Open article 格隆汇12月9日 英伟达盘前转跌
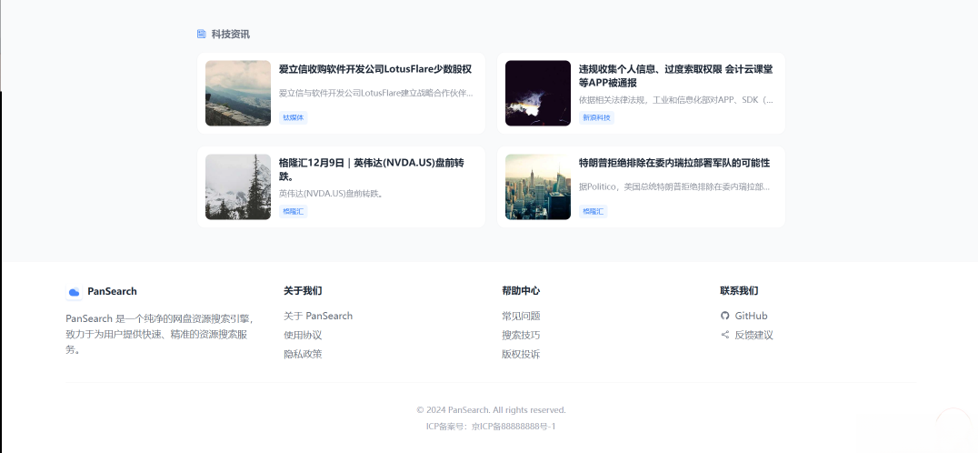The image size is (978, 453). pyautogui.click(x=371, y=169)
